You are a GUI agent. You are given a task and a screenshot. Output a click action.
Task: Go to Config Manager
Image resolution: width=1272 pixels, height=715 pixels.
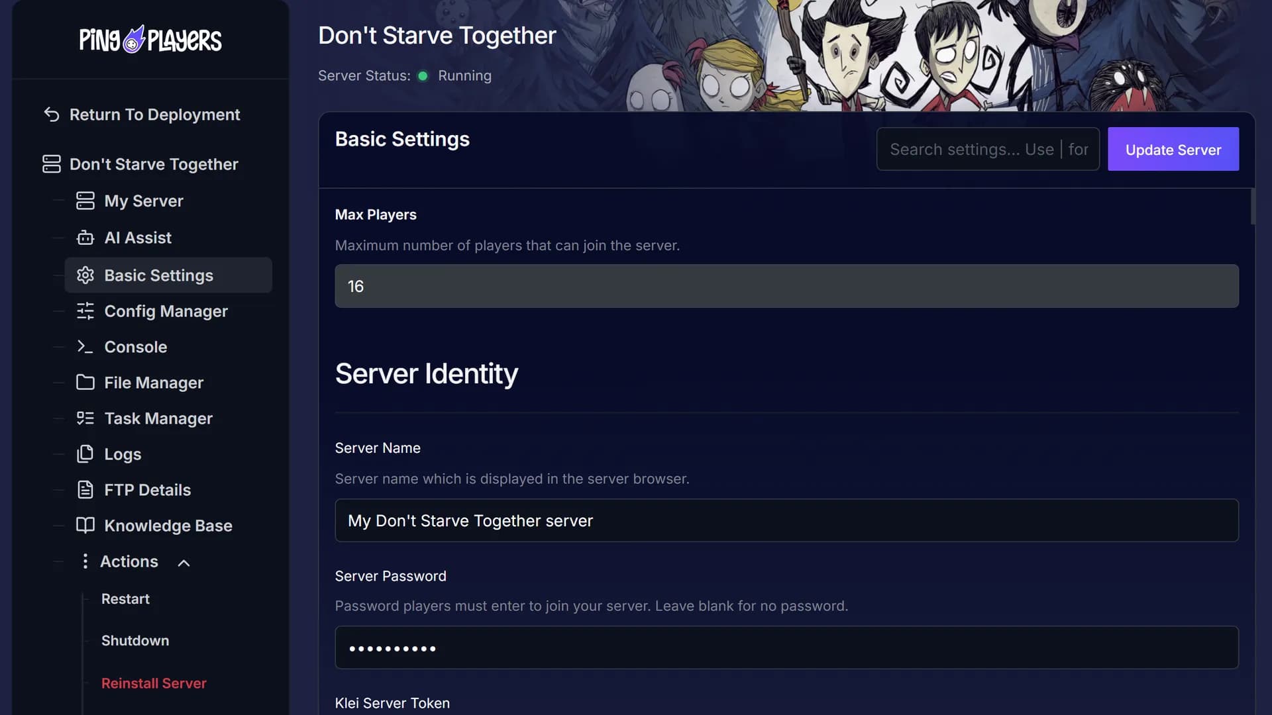click(x=166, y=311)
